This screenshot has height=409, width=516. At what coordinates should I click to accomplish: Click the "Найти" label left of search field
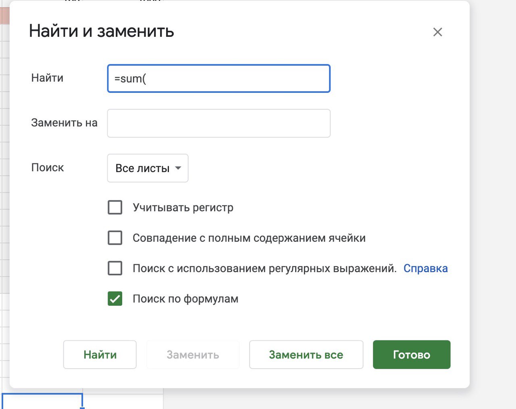pos(47,78)
